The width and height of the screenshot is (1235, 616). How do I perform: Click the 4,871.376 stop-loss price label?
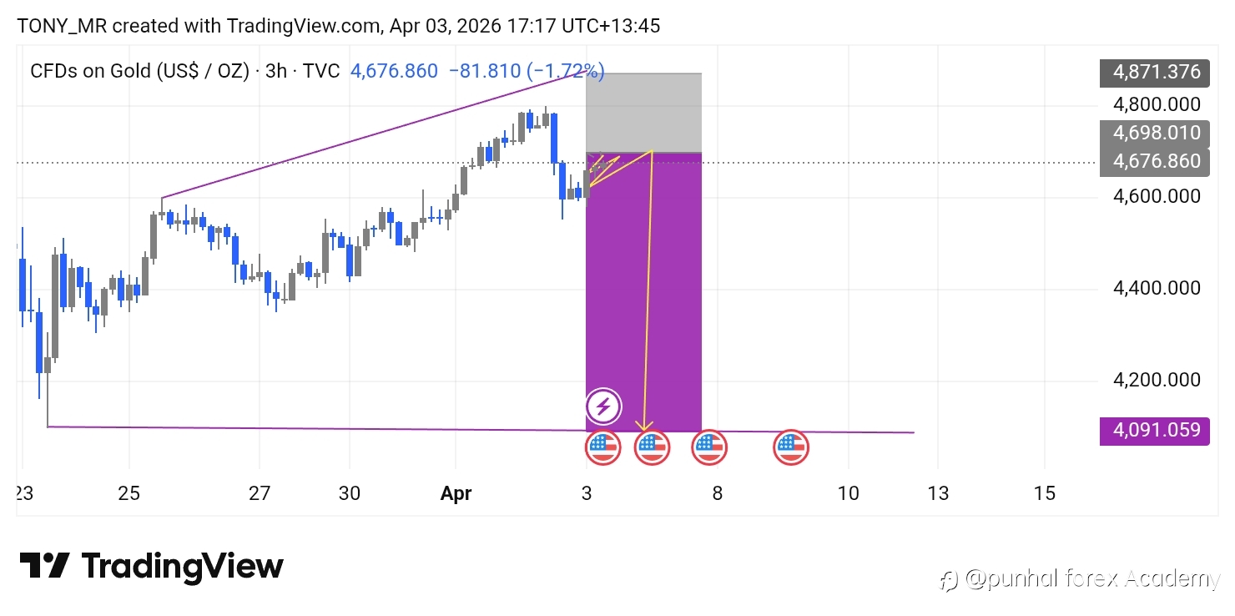click(x=1155, y=72)
